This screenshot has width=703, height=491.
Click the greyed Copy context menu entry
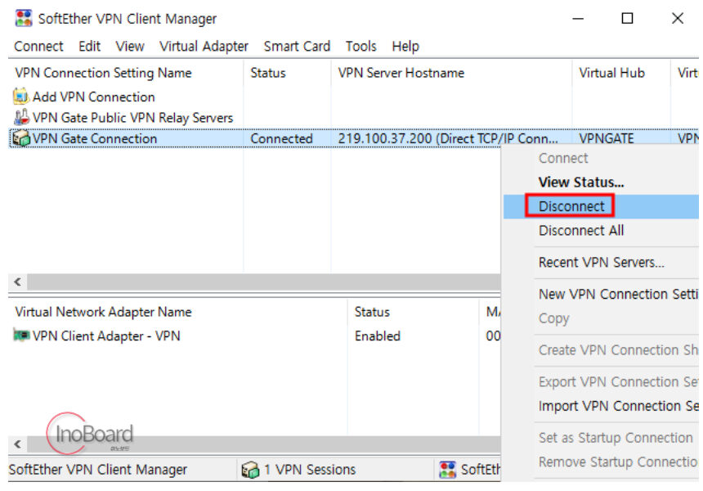601,318
